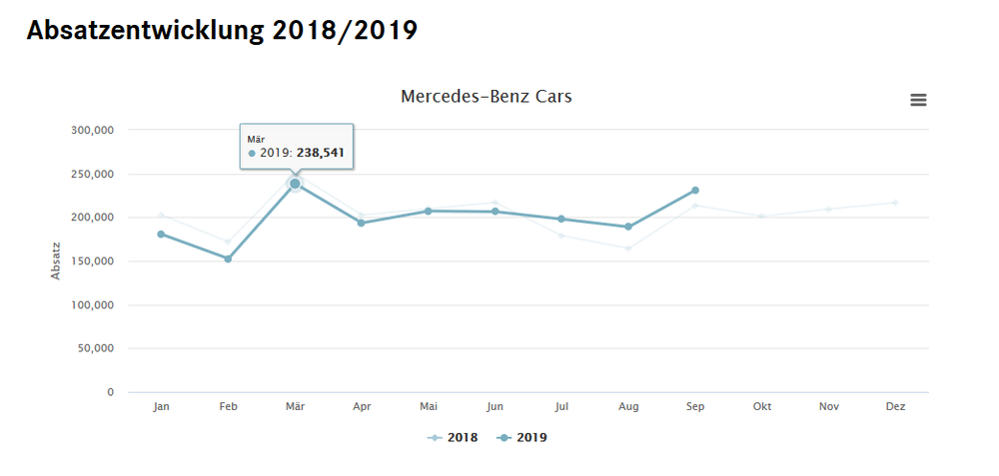Click the faded 2018 December data point
999x476 pixels.
[895, 203]
